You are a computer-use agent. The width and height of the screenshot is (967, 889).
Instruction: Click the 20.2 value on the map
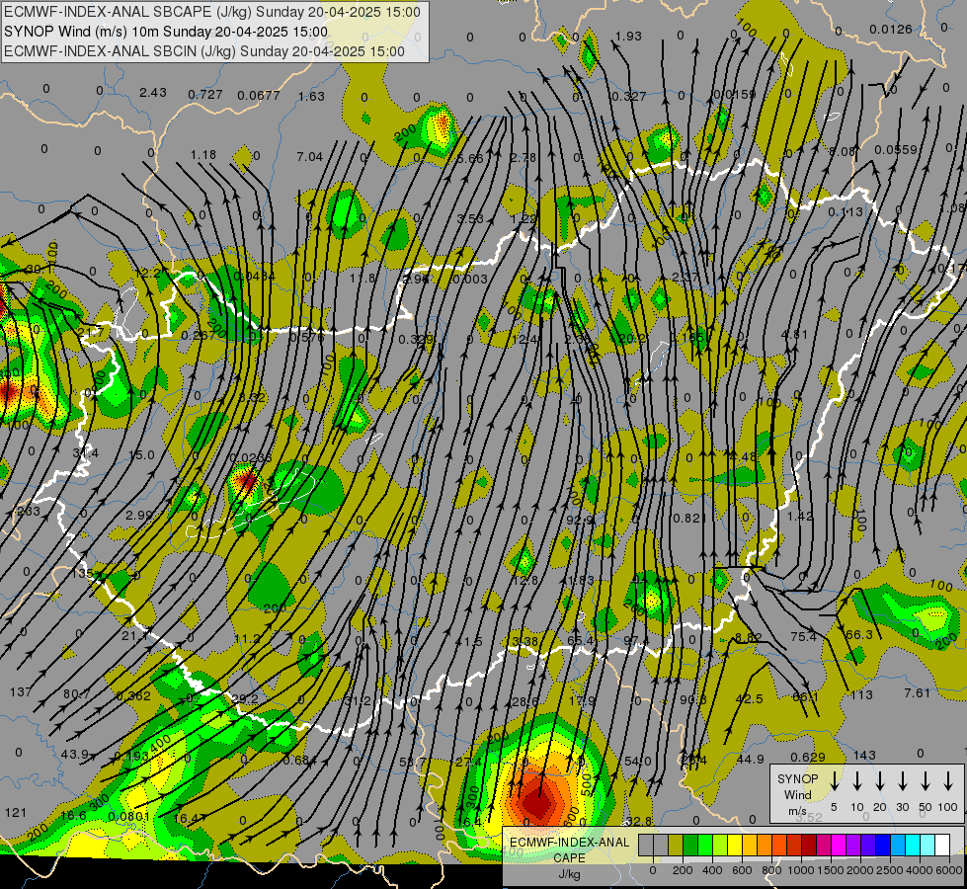632,338
